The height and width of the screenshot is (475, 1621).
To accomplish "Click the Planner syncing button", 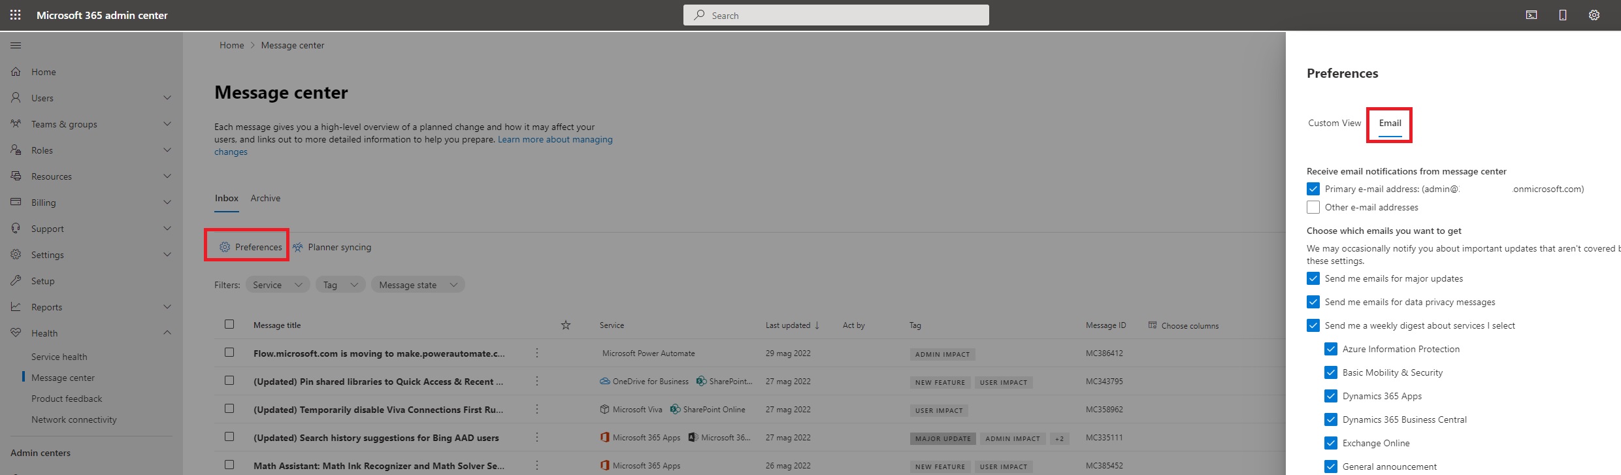I will tap(333, 247).
